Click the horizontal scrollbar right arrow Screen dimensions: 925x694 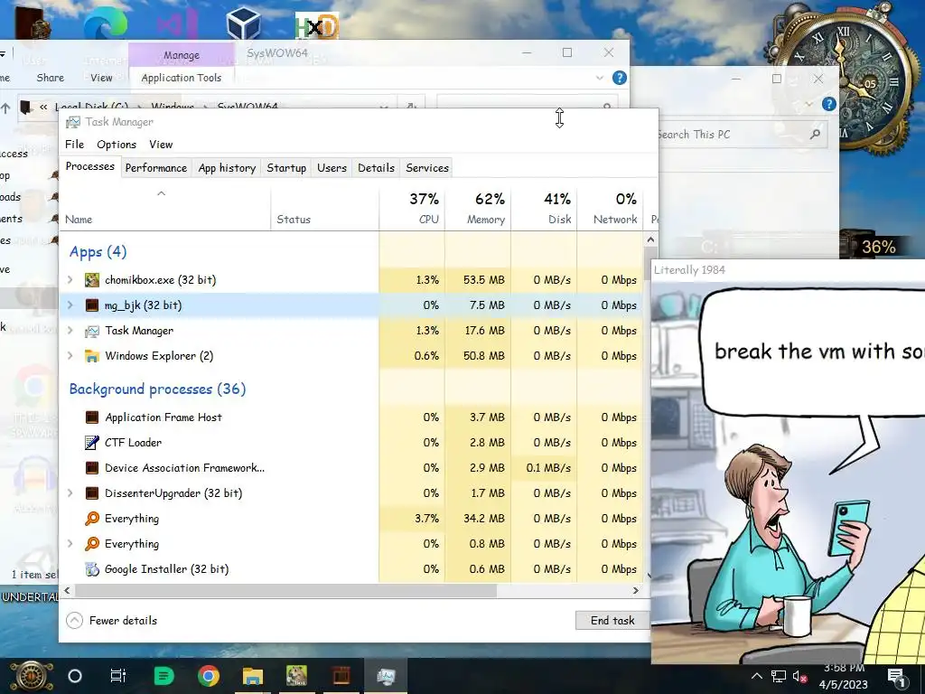coord(635,590)
